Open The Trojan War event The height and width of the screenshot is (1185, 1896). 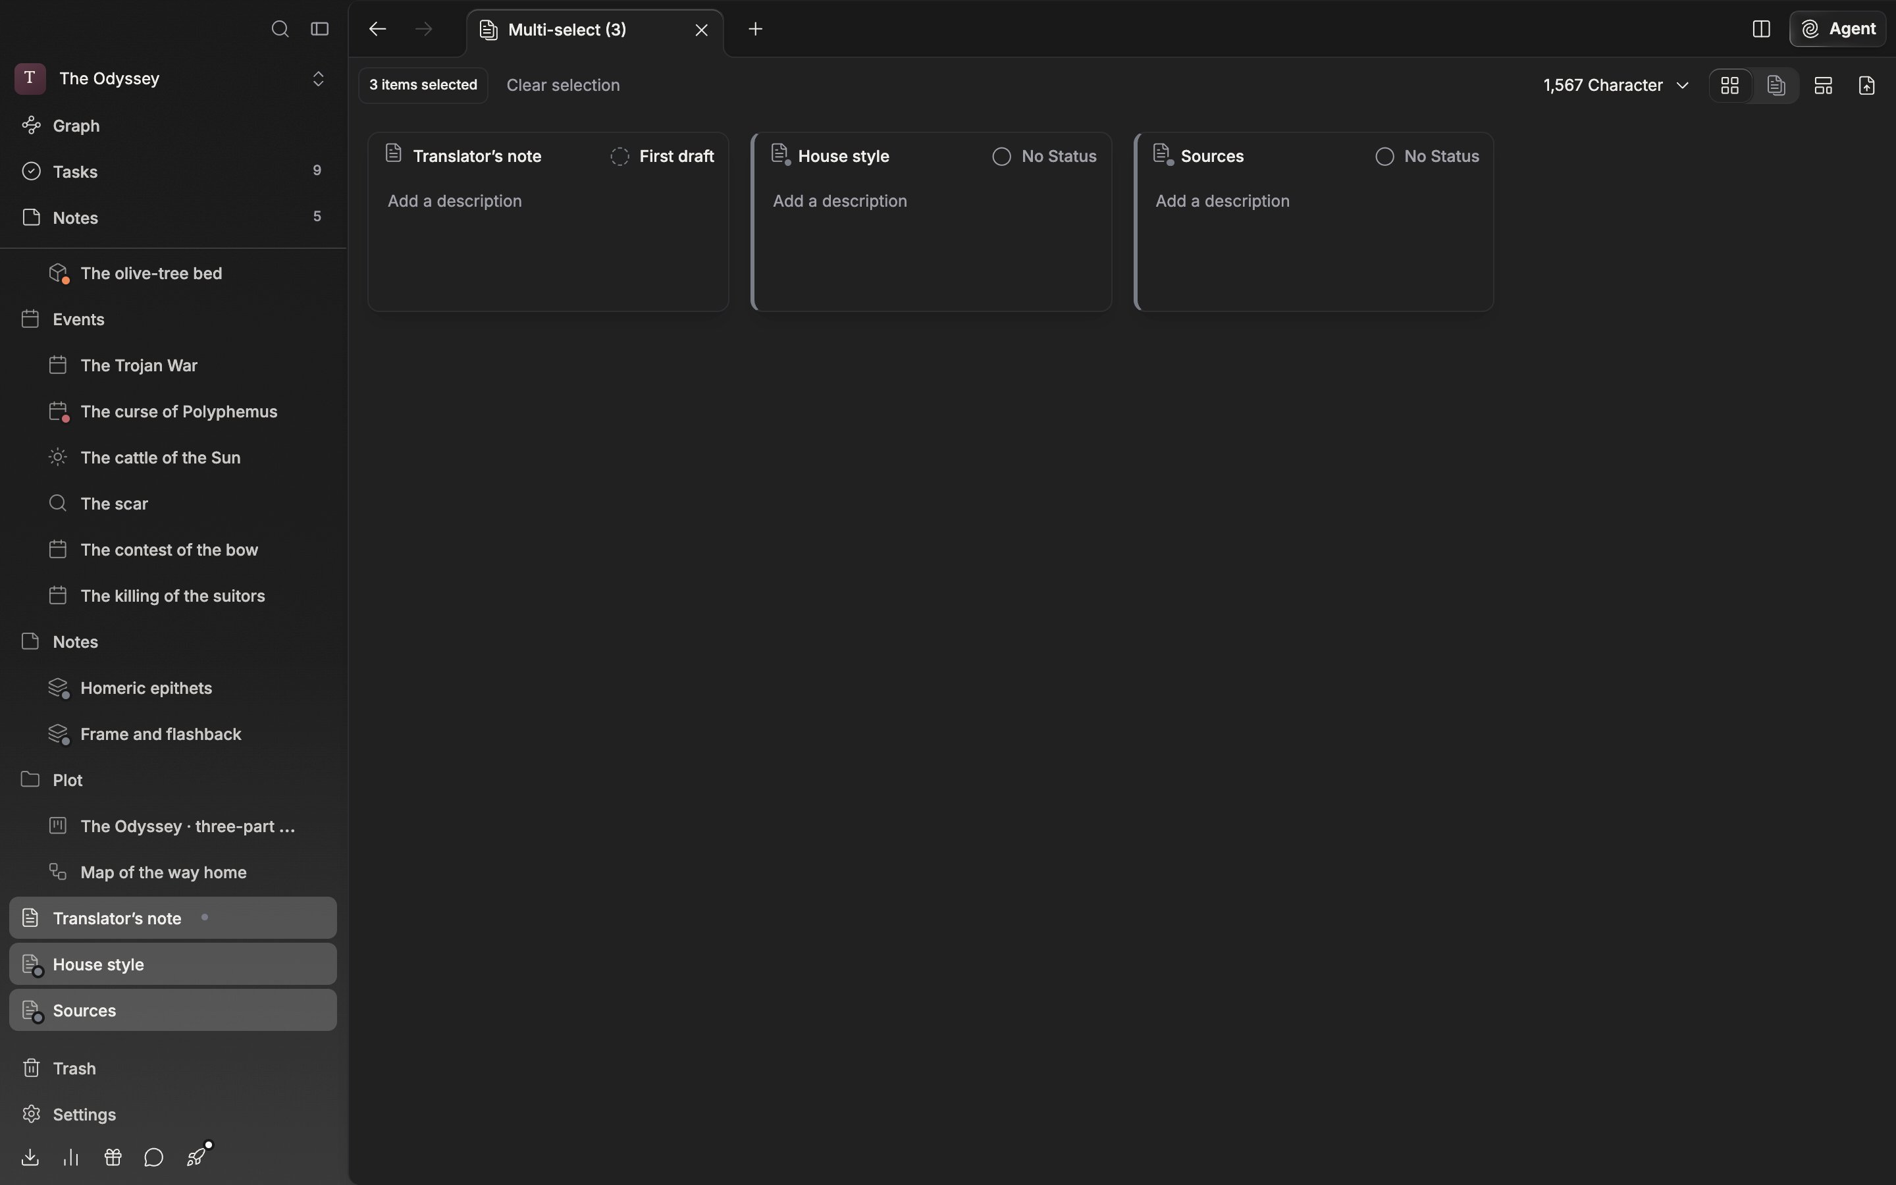(172, 366)
